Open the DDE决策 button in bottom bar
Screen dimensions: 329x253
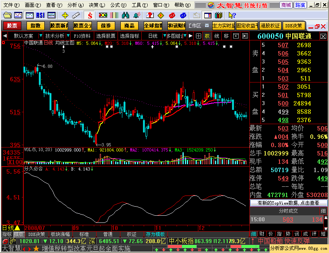(37, 234)
